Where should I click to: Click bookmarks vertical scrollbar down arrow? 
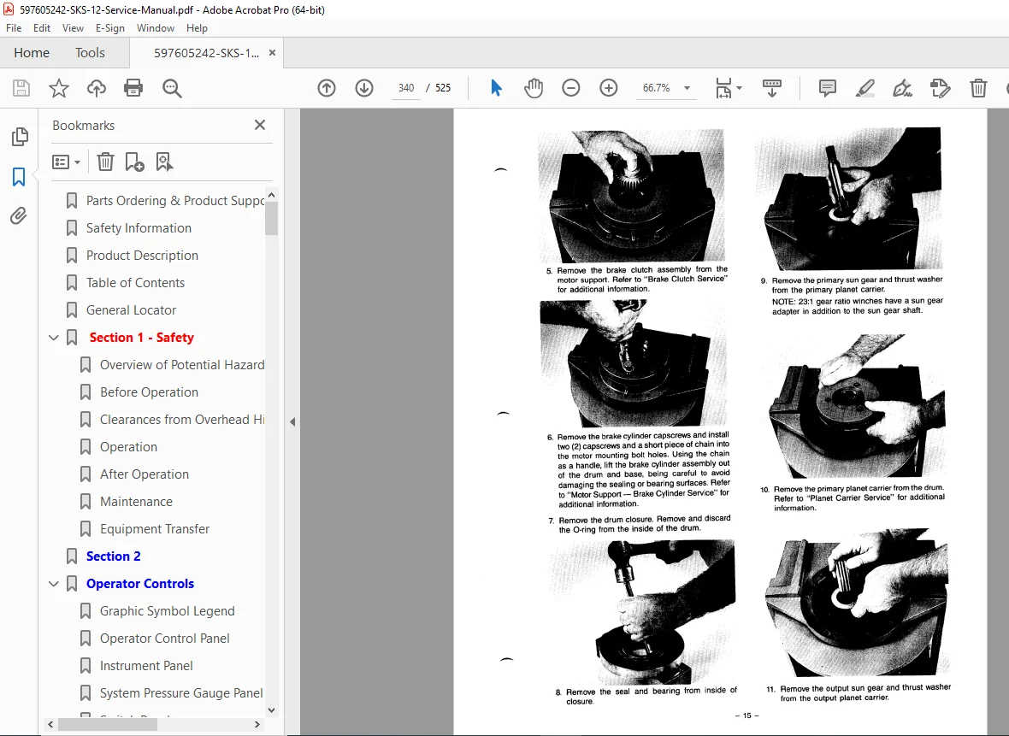[x=272, y=710]
